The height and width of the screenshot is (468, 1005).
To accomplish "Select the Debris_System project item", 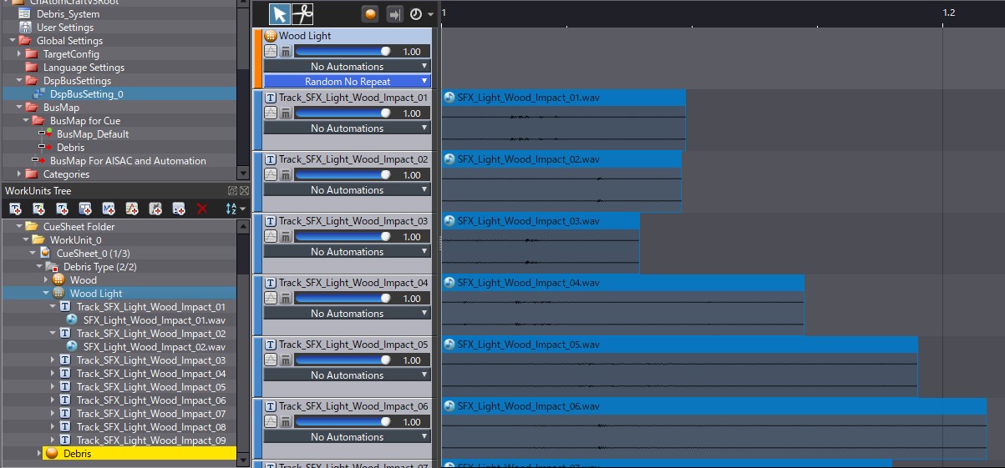I will click(68, 14).
